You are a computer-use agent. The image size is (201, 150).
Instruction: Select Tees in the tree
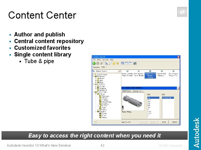click(104, 108)
